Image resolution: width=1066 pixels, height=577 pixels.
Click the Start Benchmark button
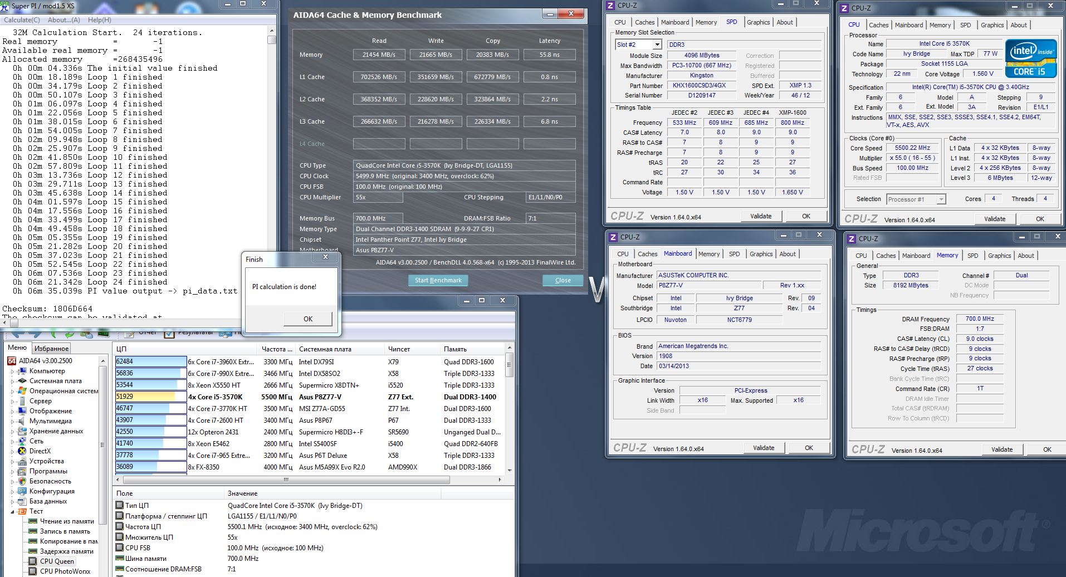(x=438, y=280)
